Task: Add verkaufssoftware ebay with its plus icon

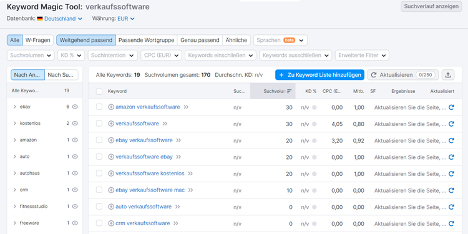Action: [111, 157]
